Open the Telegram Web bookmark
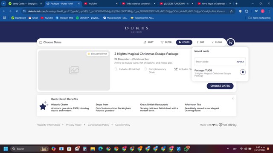Screen dimensions: 273x153 [x=64, y=18]
